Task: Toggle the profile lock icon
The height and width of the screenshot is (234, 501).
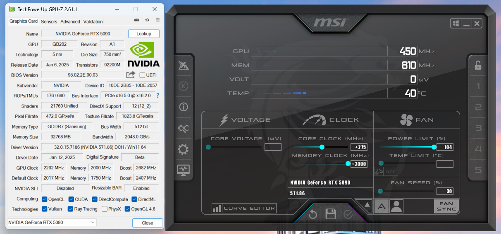Action: (x=478, y=65)
